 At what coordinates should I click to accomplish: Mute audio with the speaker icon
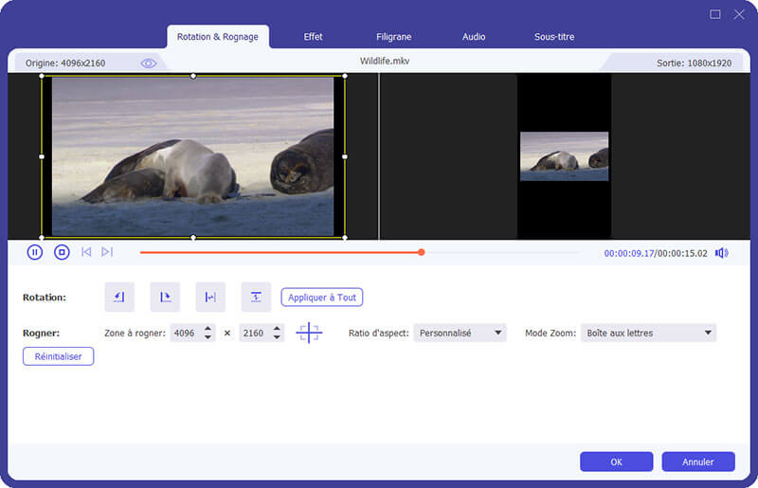(x=721, y=253)
